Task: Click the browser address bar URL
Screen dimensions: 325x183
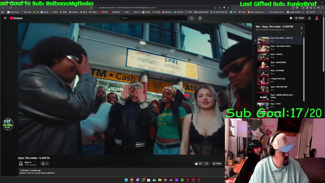Action: pyautogui.click(x=127, y=8)
